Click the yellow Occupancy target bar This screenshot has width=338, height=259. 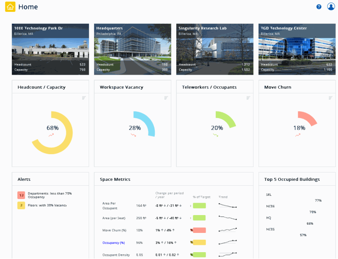(199, 242)
